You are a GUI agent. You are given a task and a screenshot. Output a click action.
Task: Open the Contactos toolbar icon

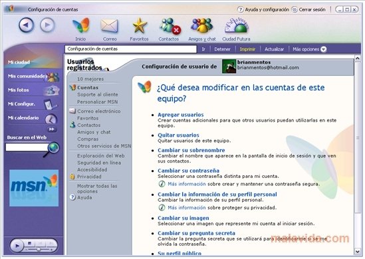tap(170, 26)
